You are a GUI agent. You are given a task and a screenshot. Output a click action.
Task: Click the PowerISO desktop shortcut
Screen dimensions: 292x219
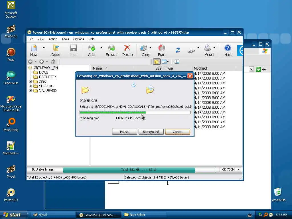(11, 195)
